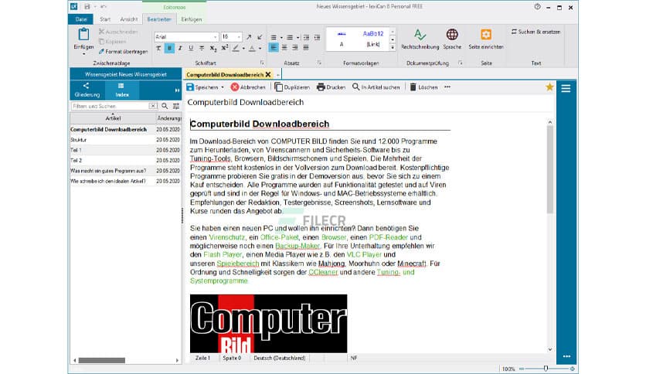Insert a bulleted list
Viewport: 646px width, 374px height.
pyautogui.click(x=274, y=38)
